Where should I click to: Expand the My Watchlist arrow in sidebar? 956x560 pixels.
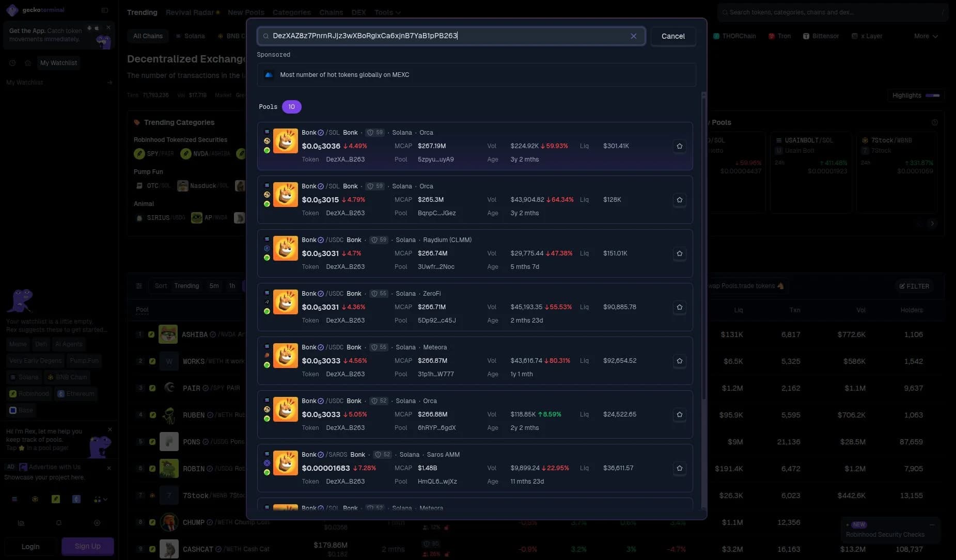click(109, 83)
